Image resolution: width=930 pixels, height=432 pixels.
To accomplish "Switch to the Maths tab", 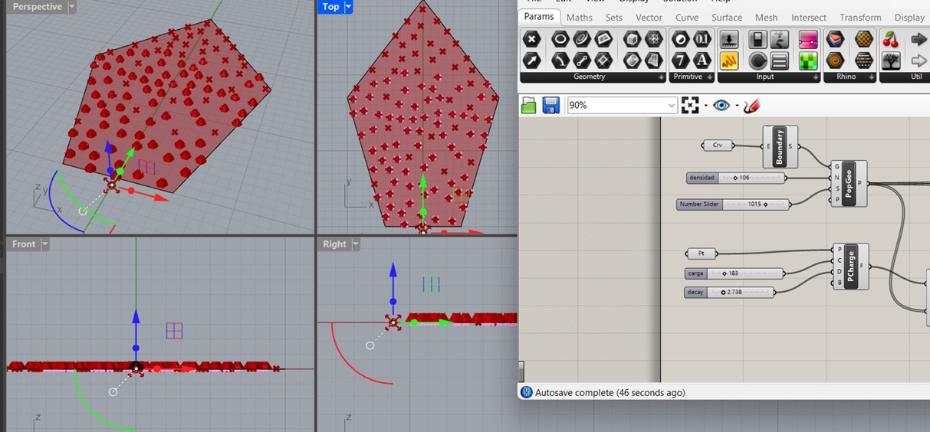I will (x=580, y=18).
